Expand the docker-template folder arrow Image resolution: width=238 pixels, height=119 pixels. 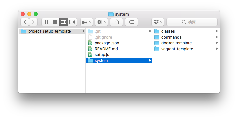click(217, 43)
